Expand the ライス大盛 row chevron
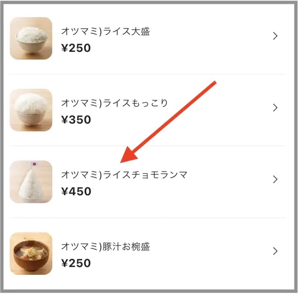 [275, 36]
